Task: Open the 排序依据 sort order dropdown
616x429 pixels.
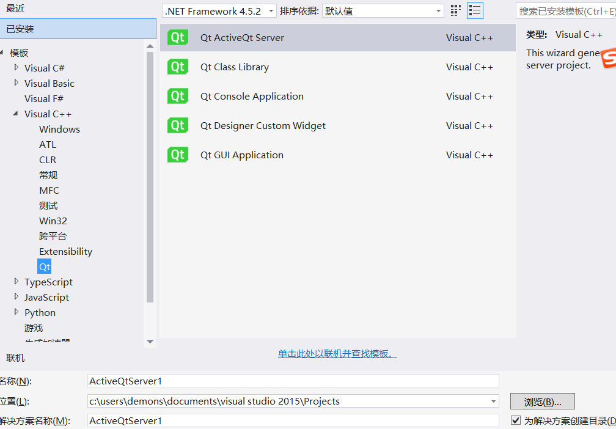Action: 438,10
